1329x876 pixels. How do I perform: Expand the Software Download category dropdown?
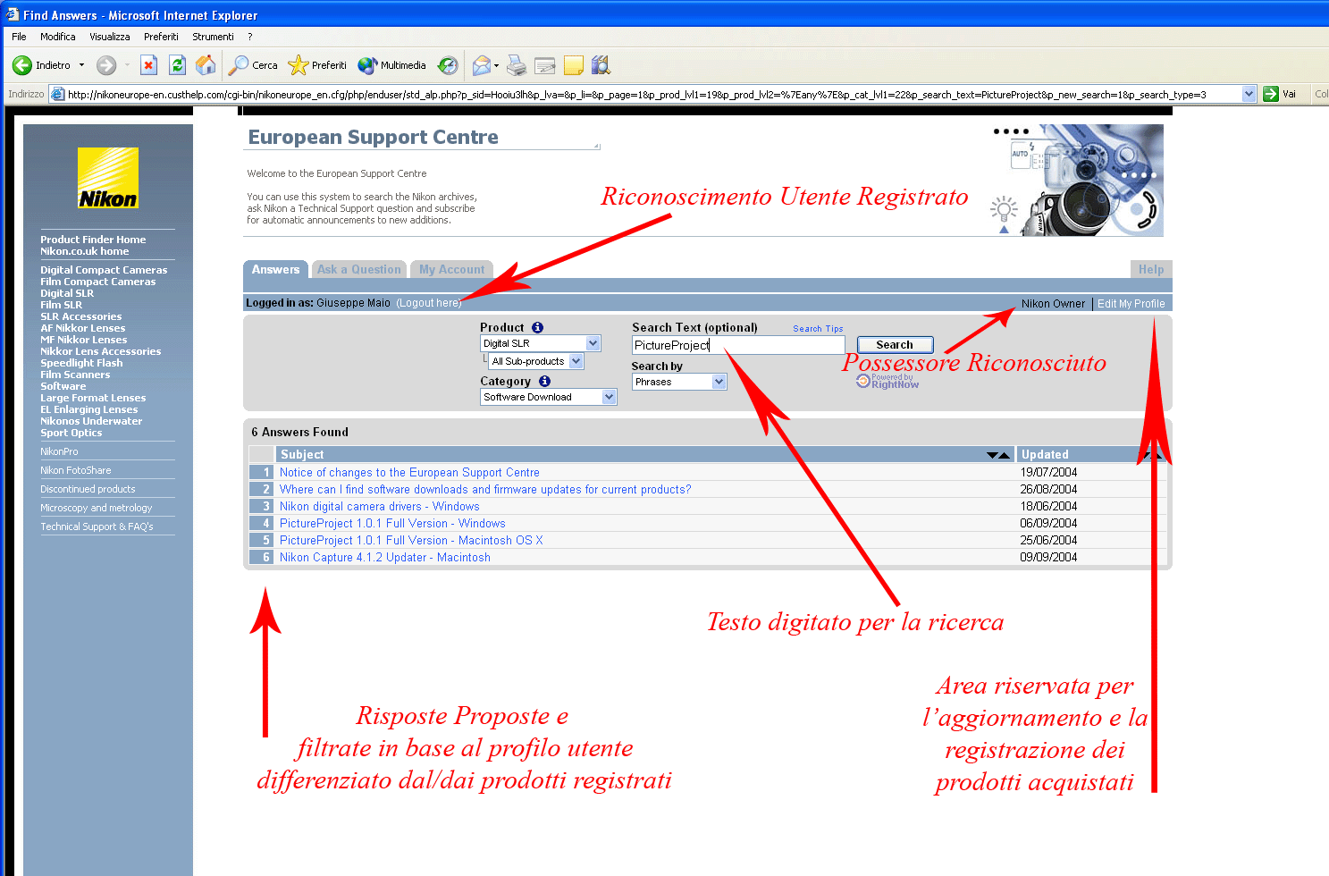610,397
